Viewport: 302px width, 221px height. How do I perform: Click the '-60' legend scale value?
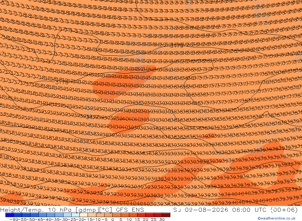(x=14, y=219)
